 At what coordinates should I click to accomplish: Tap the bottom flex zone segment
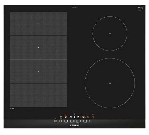38,95
